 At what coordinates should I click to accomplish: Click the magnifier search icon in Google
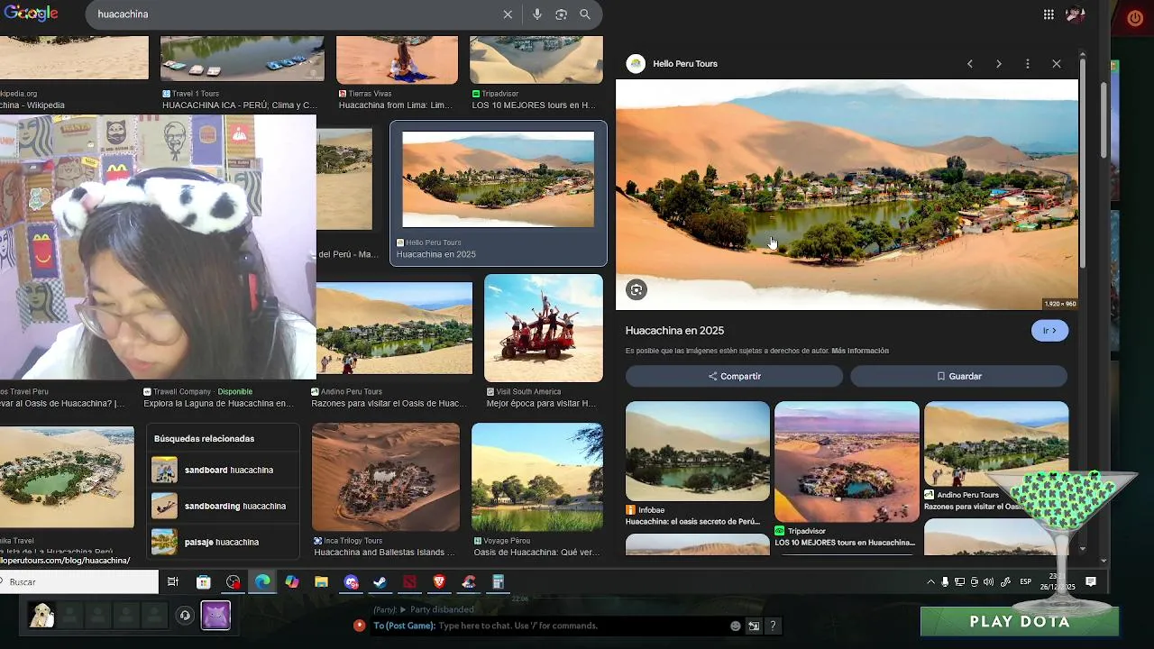coord(585,14)
